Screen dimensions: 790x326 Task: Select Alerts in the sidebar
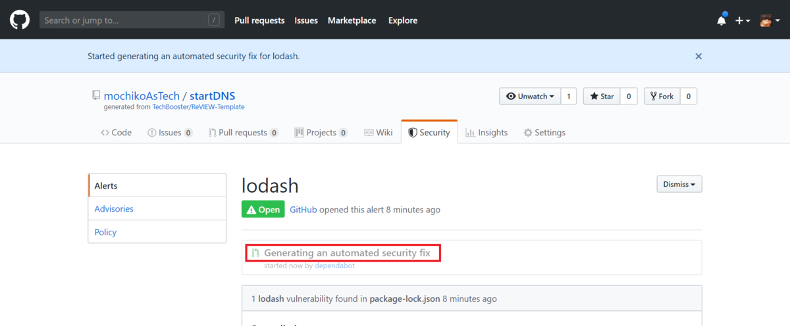(x=157, y=185)
